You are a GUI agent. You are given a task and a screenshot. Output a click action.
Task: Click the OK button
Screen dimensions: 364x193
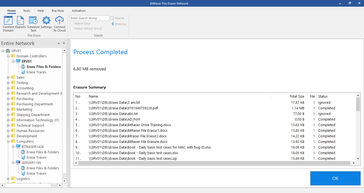[335, 178]
